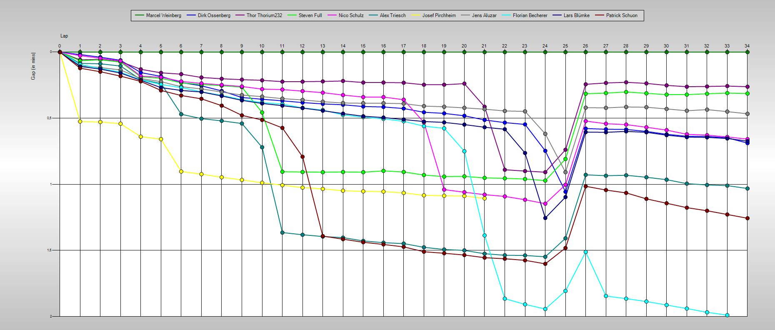
Task: Click lap number 34 on the axis
Action: (x=747, y=46)
